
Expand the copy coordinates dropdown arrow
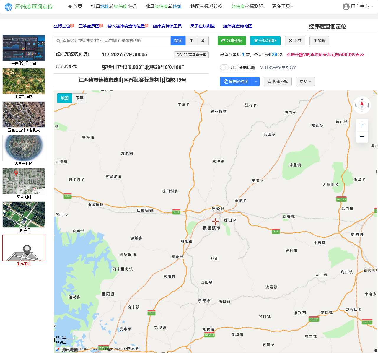256,82
